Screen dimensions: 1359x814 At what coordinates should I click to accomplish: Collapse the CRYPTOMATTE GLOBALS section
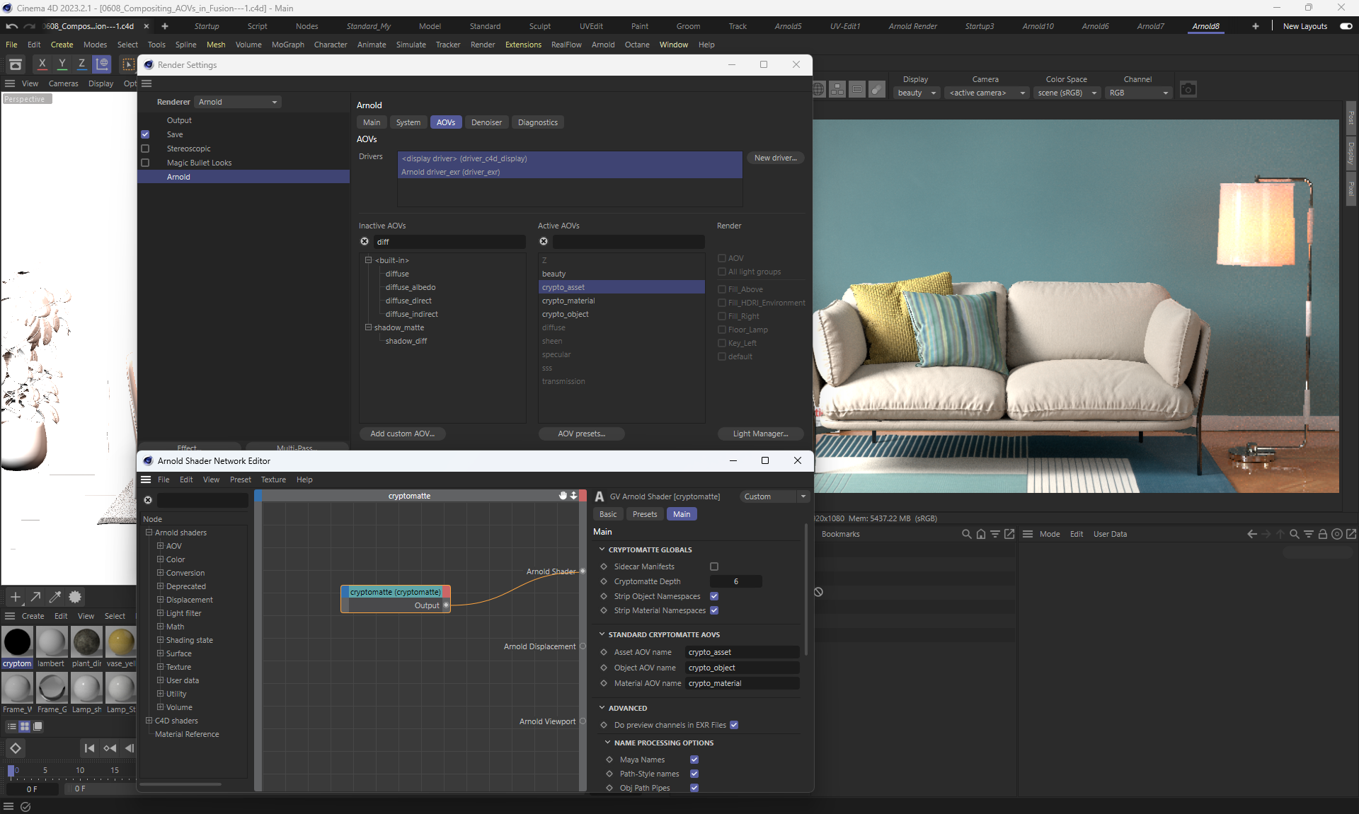(602, 550)
